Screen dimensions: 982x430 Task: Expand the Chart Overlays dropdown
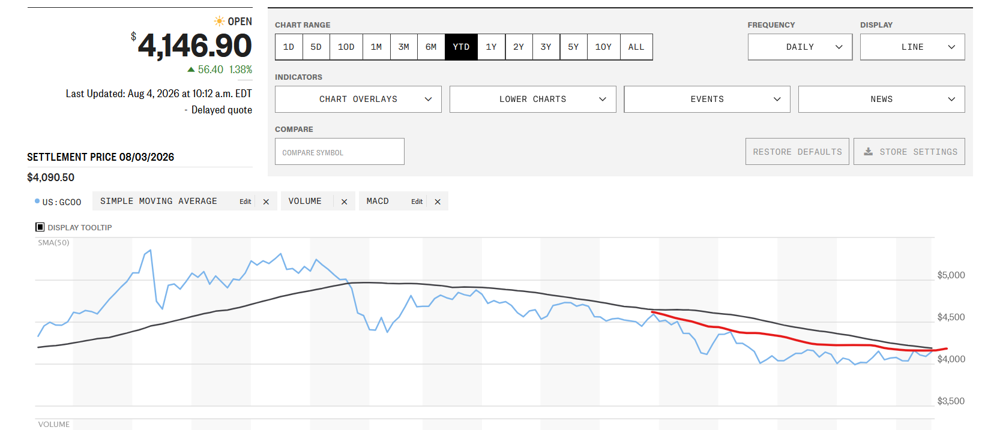click(358, 99)
